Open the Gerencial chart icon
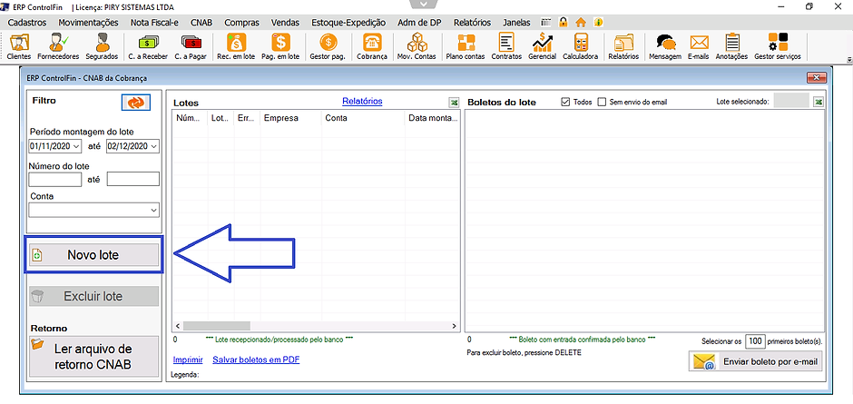 click(543, 46)
